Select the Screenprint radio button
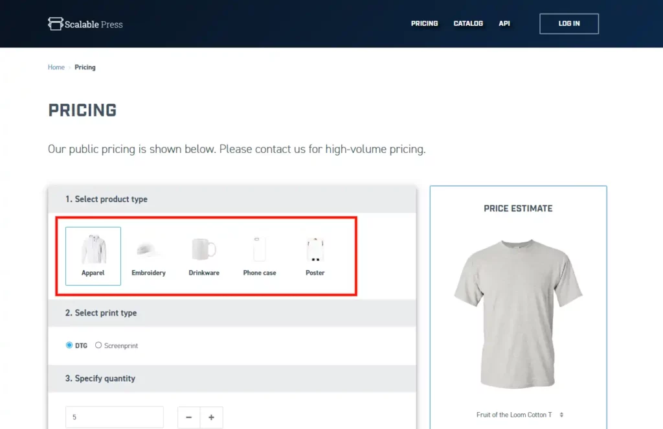Screen dimensions: 663x429 point(98,345)
